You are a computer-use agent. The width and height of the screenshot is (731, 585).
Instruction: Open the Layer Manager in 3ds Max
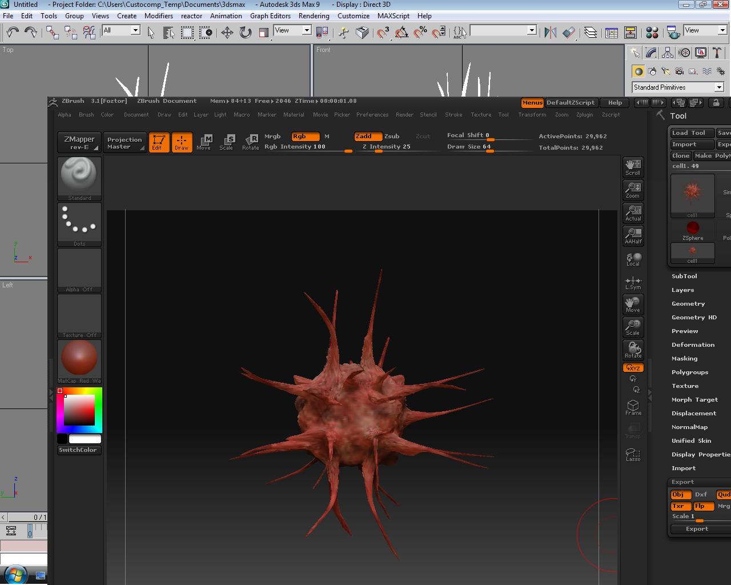pos(591,32)
